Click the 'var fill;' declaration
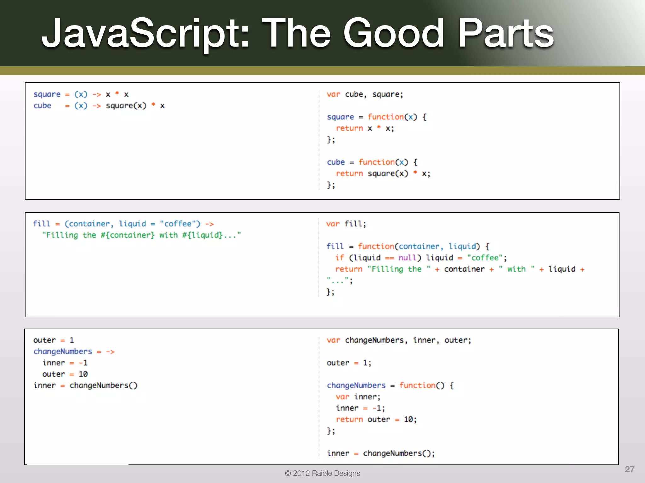Image resolution: width=645 pixels, height=483 pixels. [x=346, y=224]
